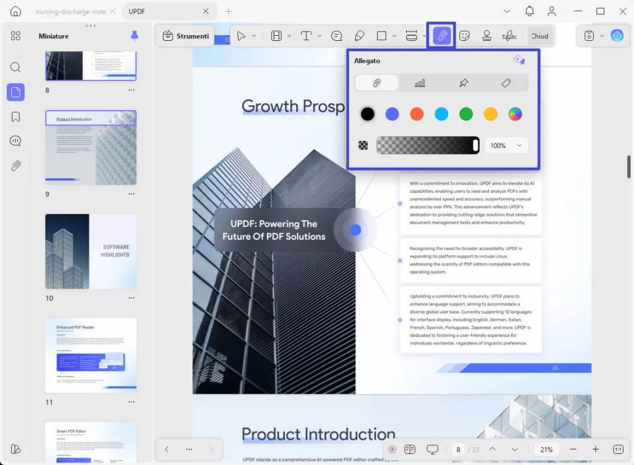Image resolution: width=634 pixels, height=465 pixels.
Task: Pick the blue color swatch
Action: [392, 114]
